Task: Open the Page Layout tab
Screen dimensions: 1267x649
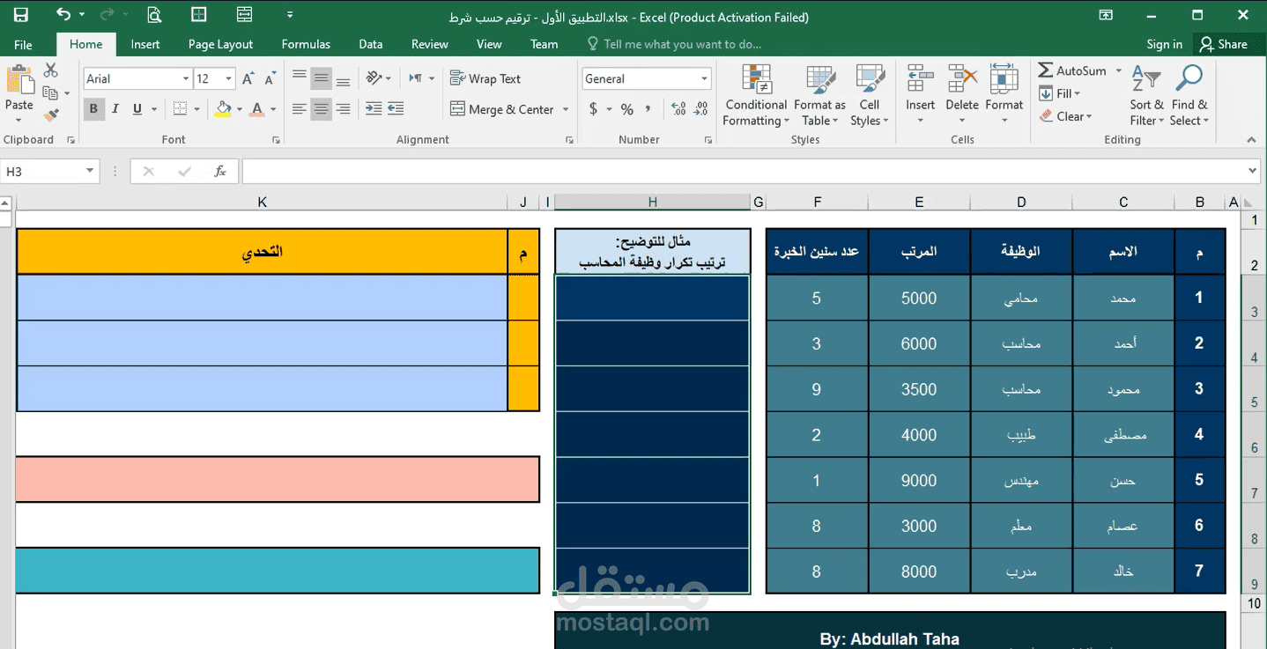Action: click(x=220, y=44)
